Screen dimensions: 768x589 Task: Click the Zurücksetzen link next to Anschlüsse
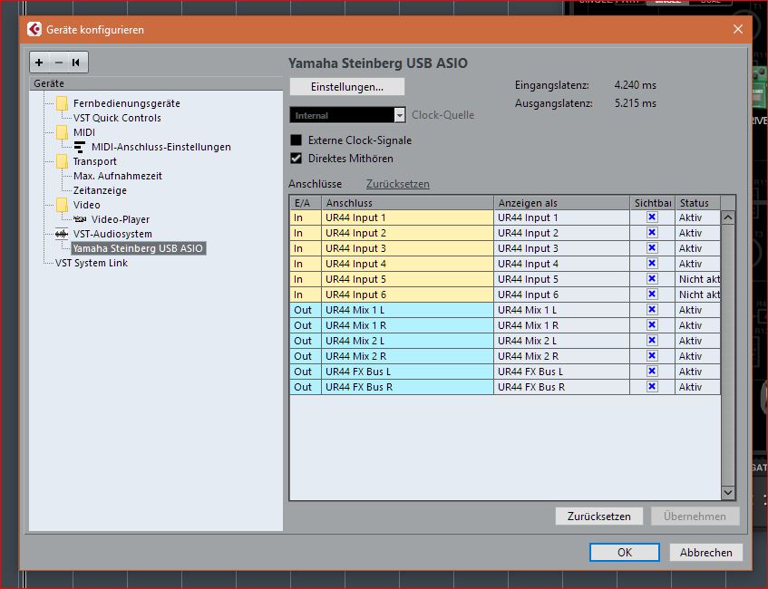pyautogui.click(x=398, y=184)
